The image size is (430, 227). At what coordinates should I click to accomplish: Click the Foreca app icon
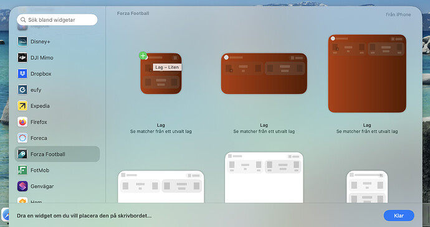22,138
